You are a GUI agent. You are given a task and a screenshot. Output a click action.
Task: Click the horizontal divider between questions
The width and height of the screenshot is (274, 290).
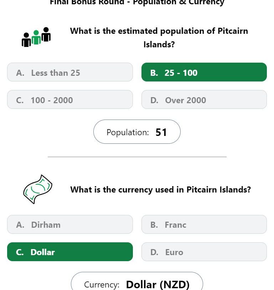pyautogui.click(x=137, y=157)
